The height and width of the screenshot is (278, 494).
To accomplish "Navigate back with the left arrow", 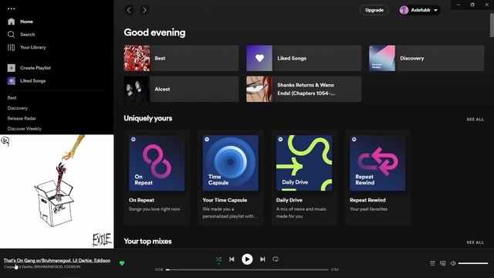I will (129, 10).
